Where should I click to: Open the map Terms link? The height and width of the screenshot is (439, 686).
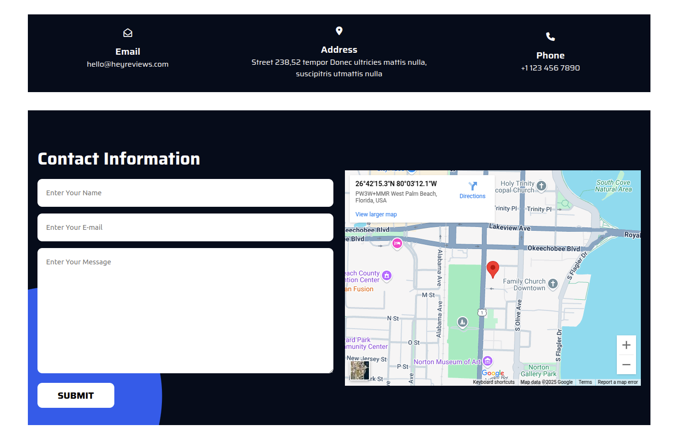pyautogui.click(x=585, y=382)
